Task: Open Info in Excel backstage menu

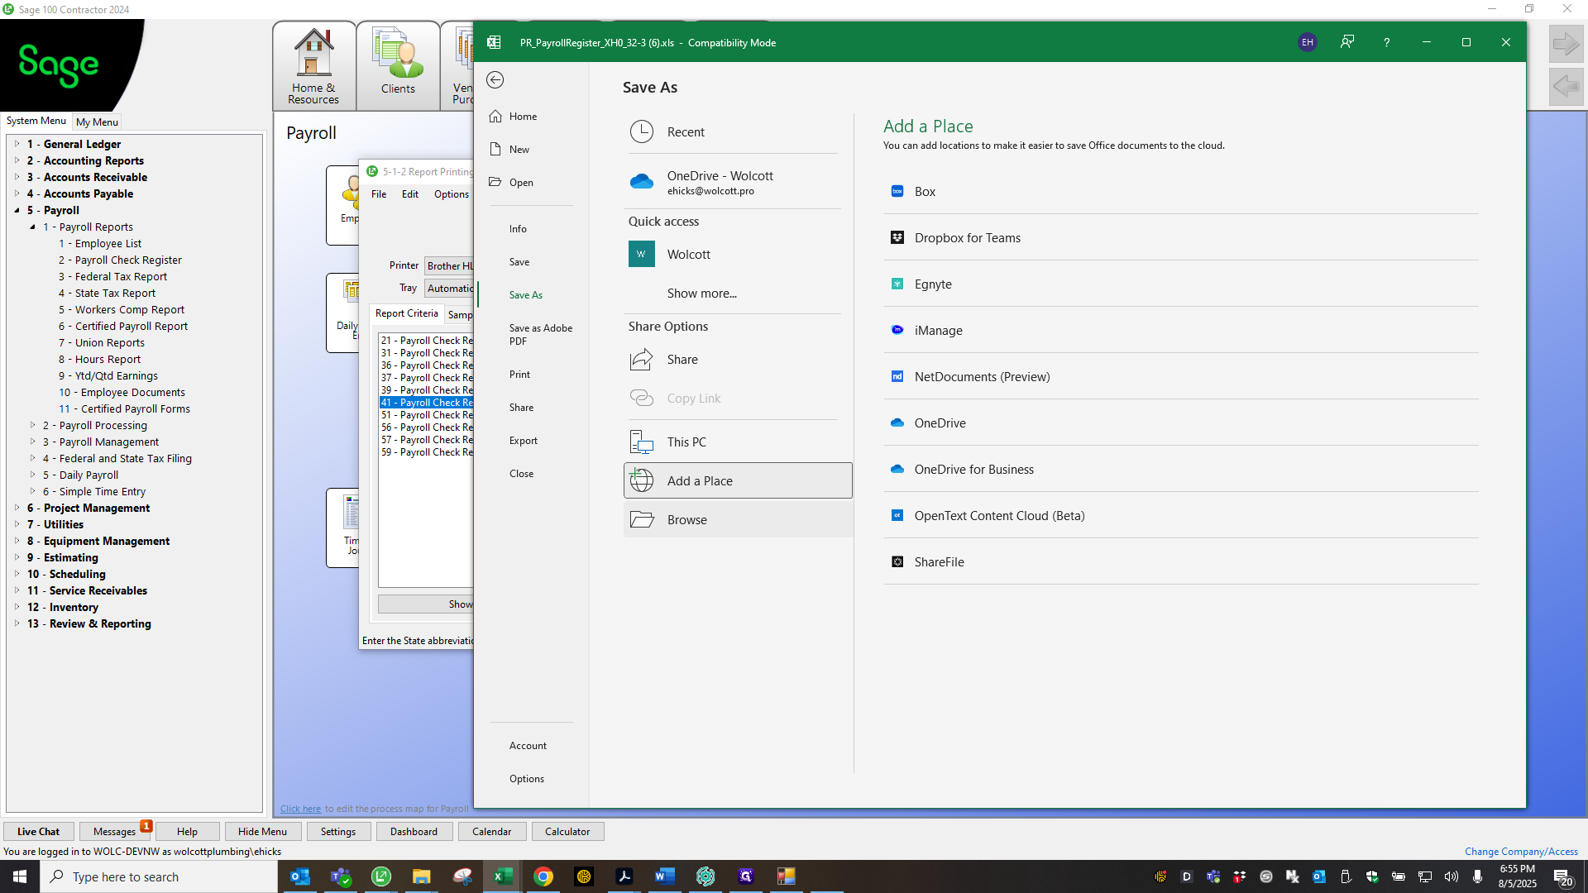Action: pos(518,229)
